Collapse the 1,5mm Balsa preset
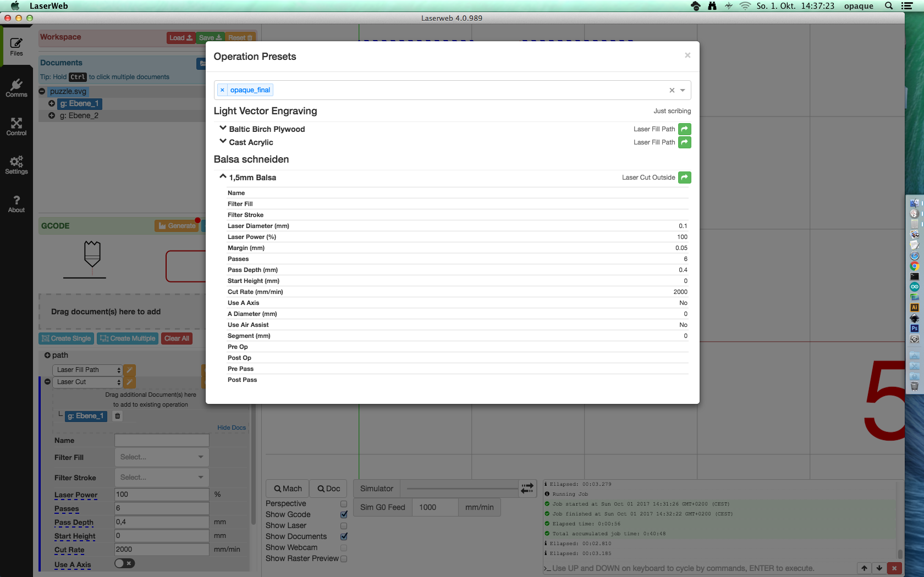 point(223,176)
